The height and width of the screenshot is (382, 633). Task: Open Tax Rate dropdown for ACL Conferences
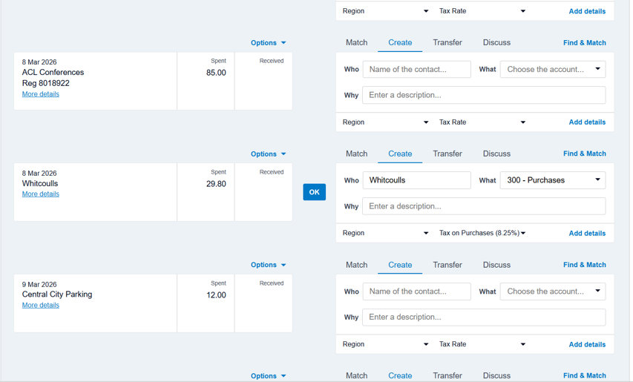click(x=482, y=122)
